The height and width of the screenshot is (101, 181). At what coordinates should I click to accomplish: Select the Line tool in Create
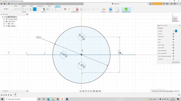[14, 9]
